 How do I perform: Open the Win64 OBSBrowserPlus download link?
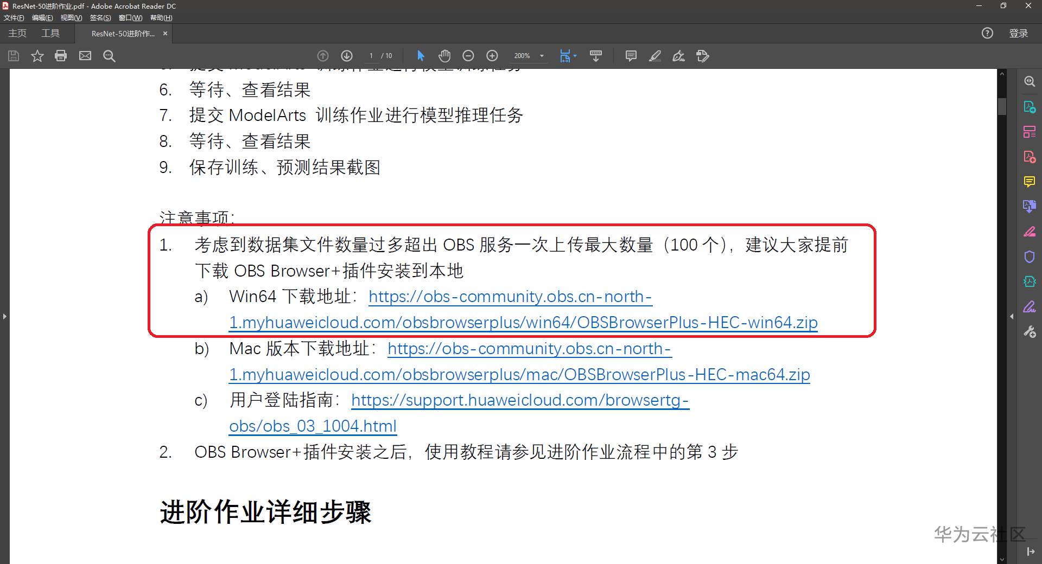click(523, 322)
